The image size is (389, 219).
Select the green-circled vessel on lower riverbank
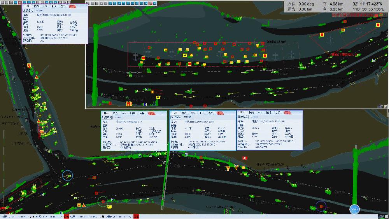pyautogui.click(x=103, y=202)
